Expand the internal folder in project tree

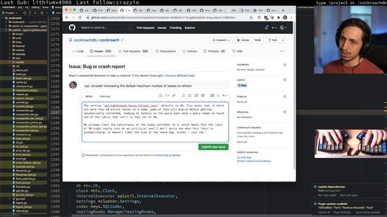[x=10, y=46]
